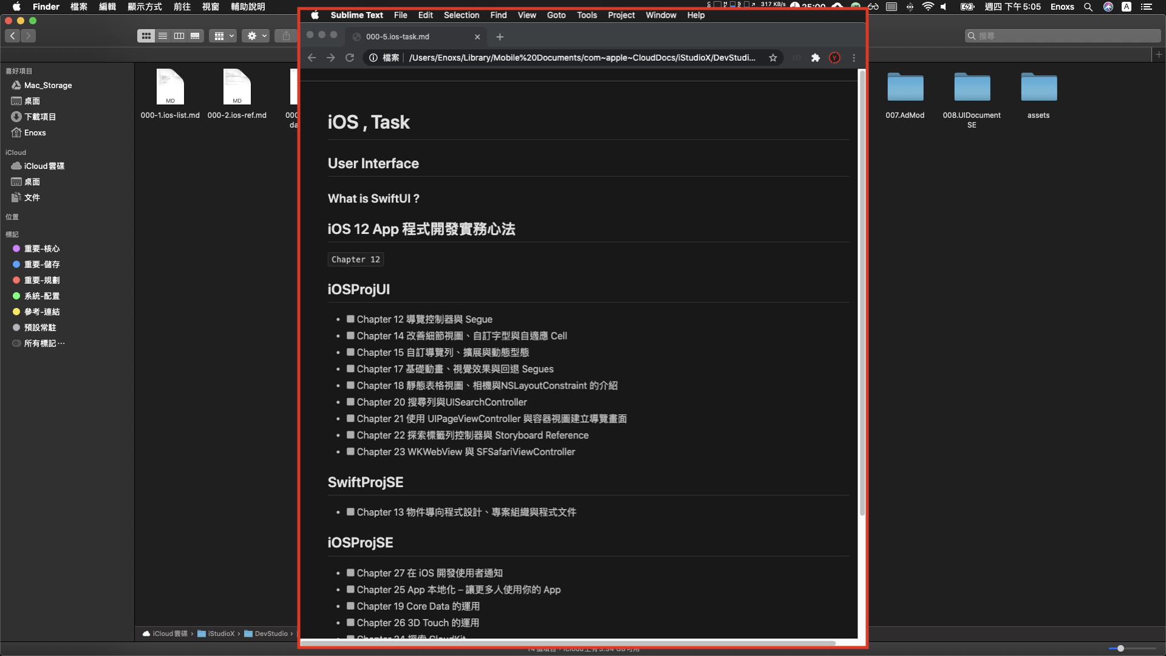Screen dimensions: 1166x656
Task: Open Siri from the menu bar
Action: [x=1108, y=7]
